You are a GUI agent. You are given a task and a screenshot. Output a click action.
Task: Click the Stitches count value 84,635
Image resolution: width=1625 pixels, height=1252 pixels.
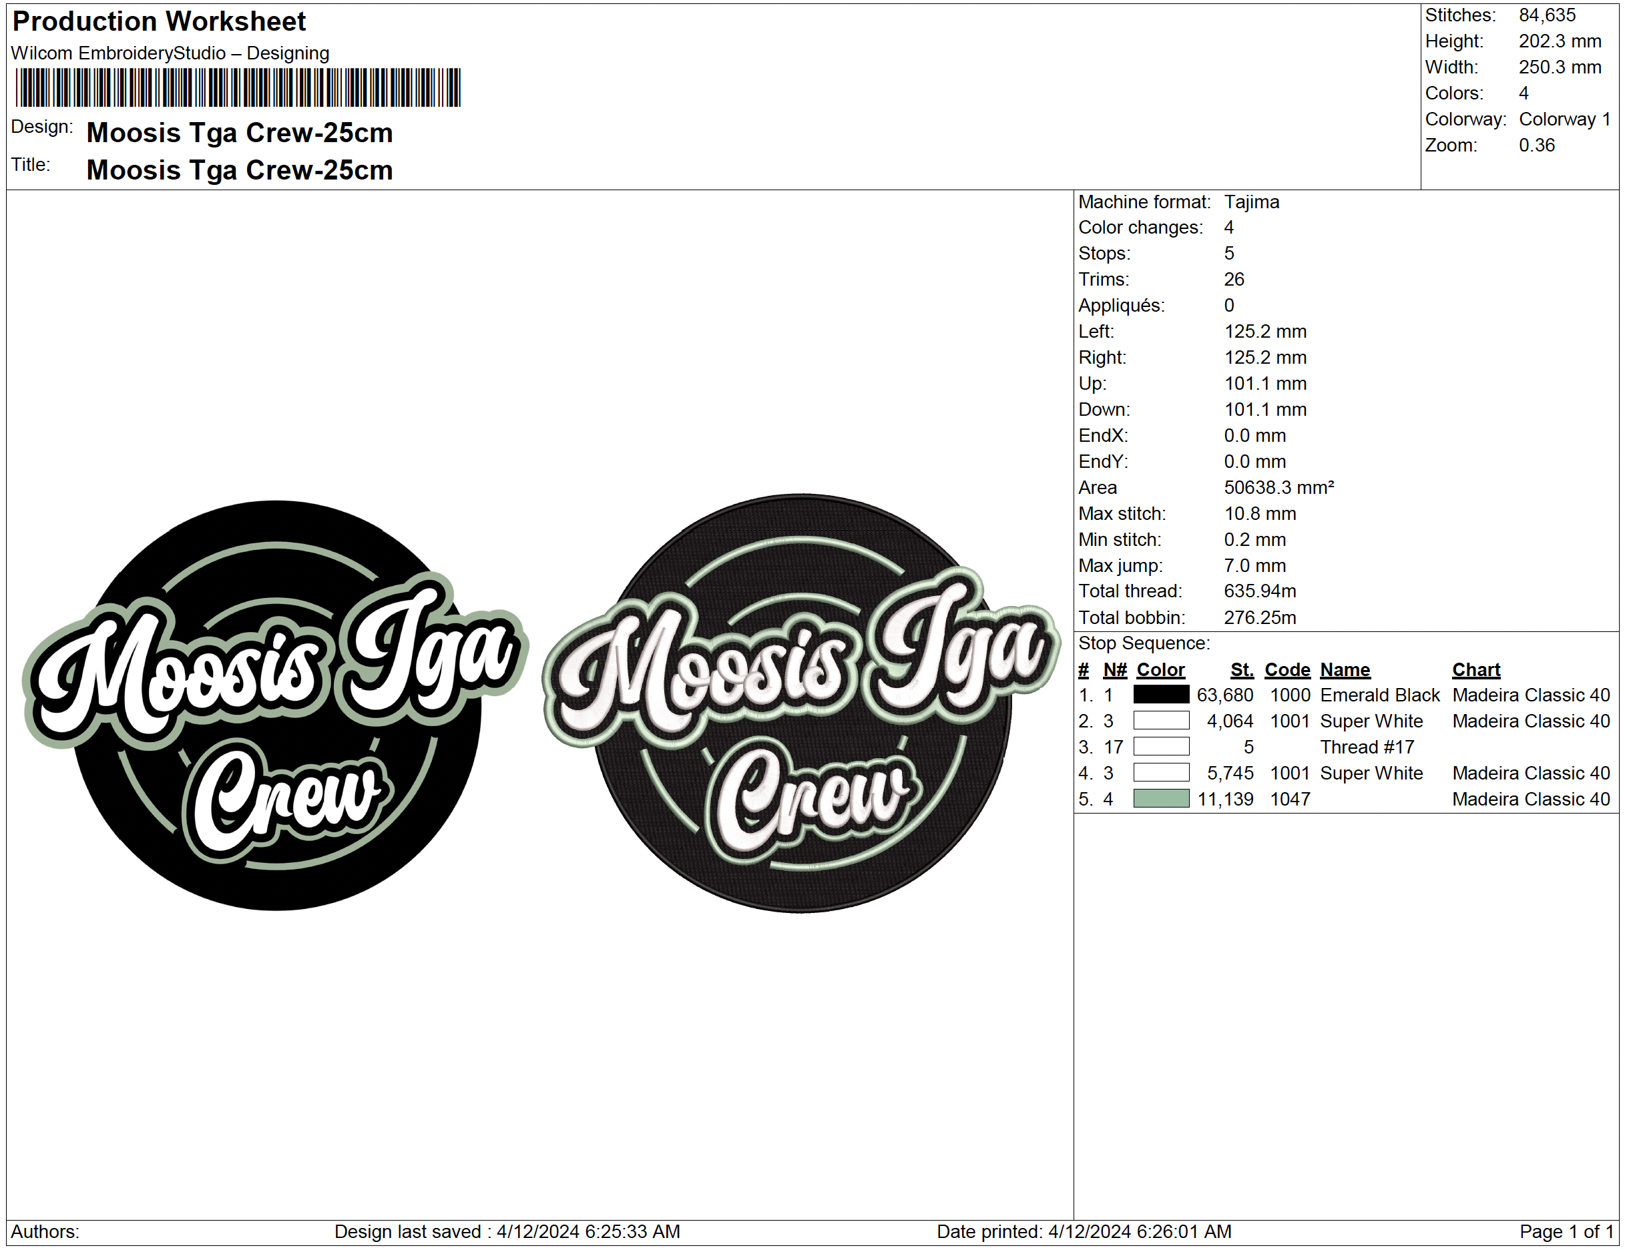(x=1547, y=15)
